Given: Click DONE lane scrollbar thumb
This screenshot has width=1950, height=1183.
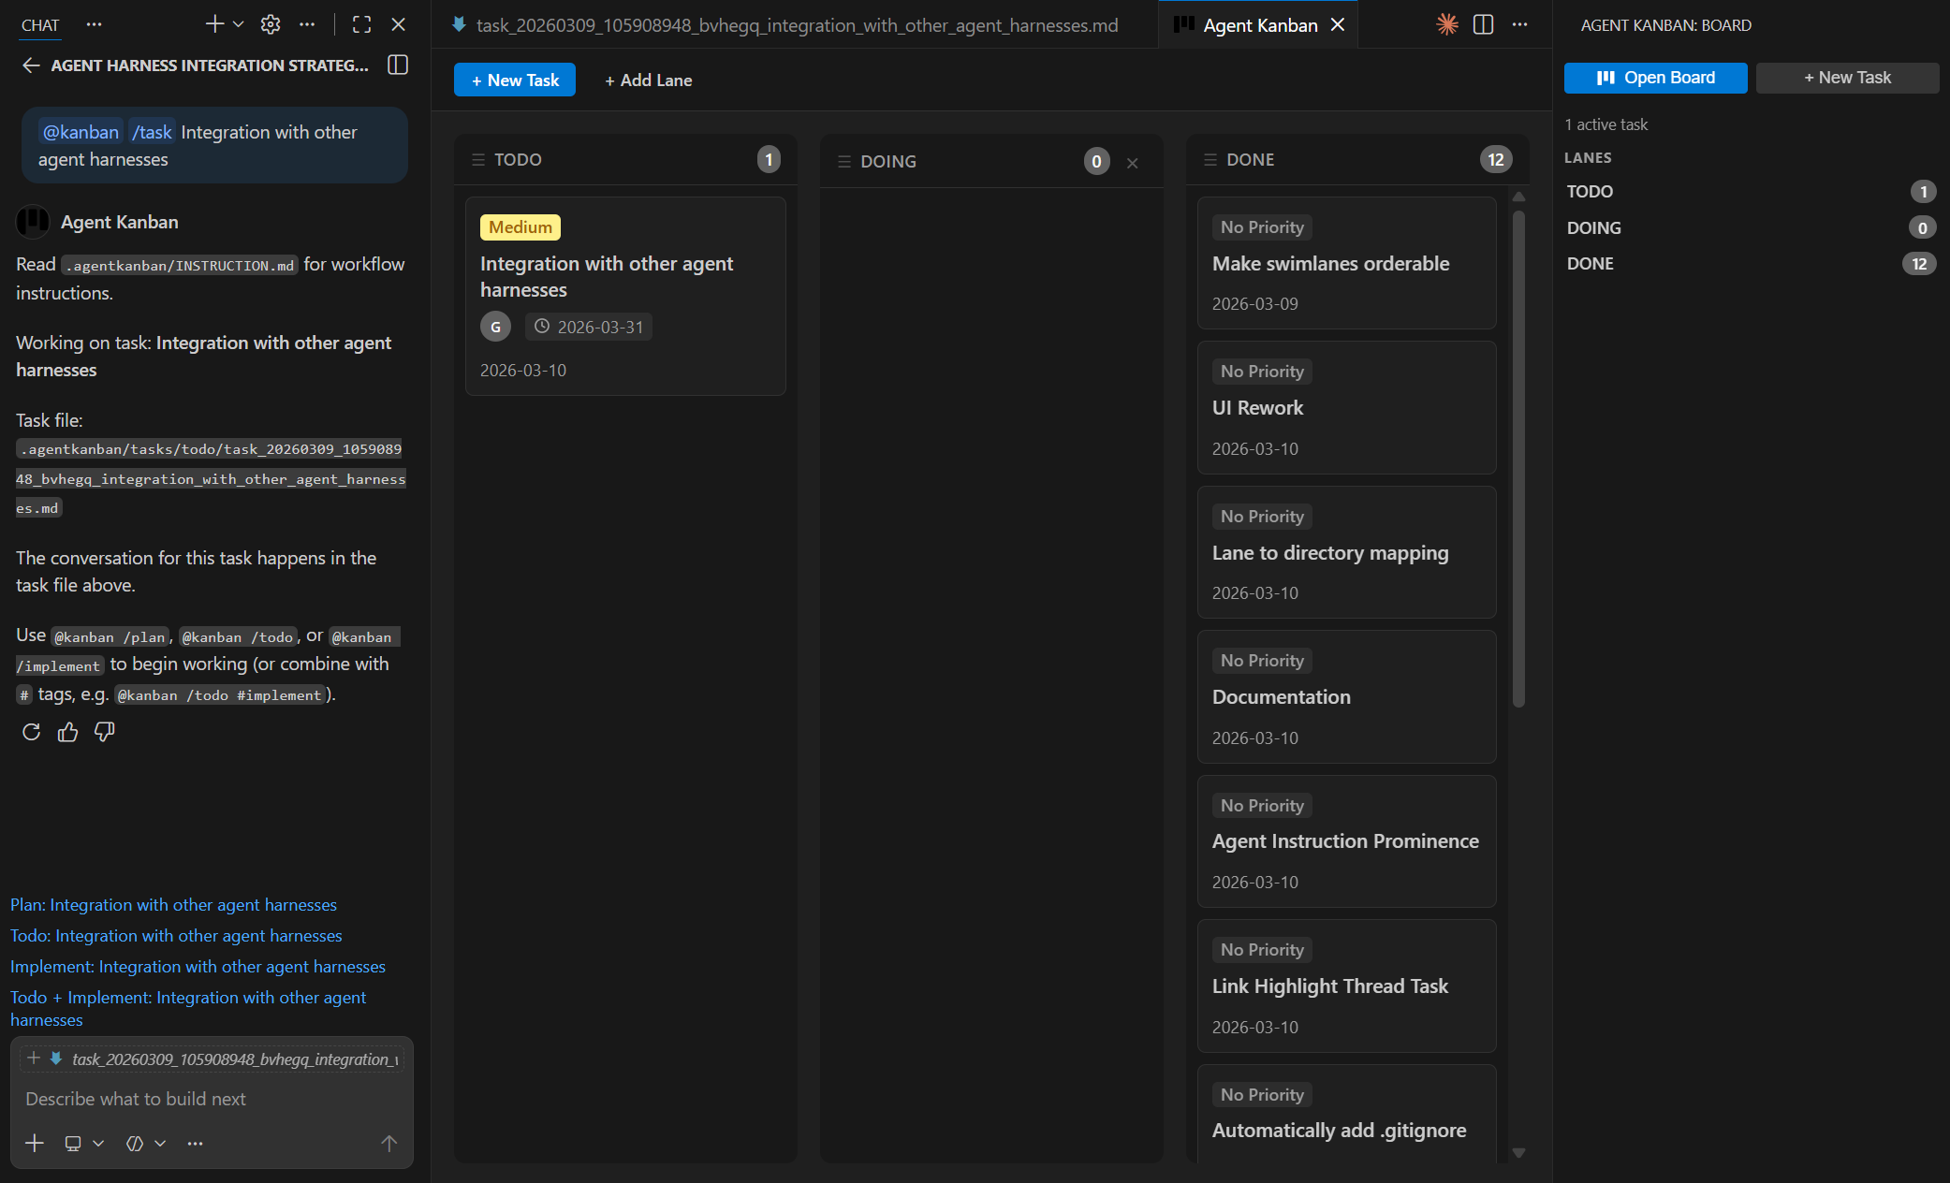Looking at the screenshot, I should click(x=1518, y=459).
